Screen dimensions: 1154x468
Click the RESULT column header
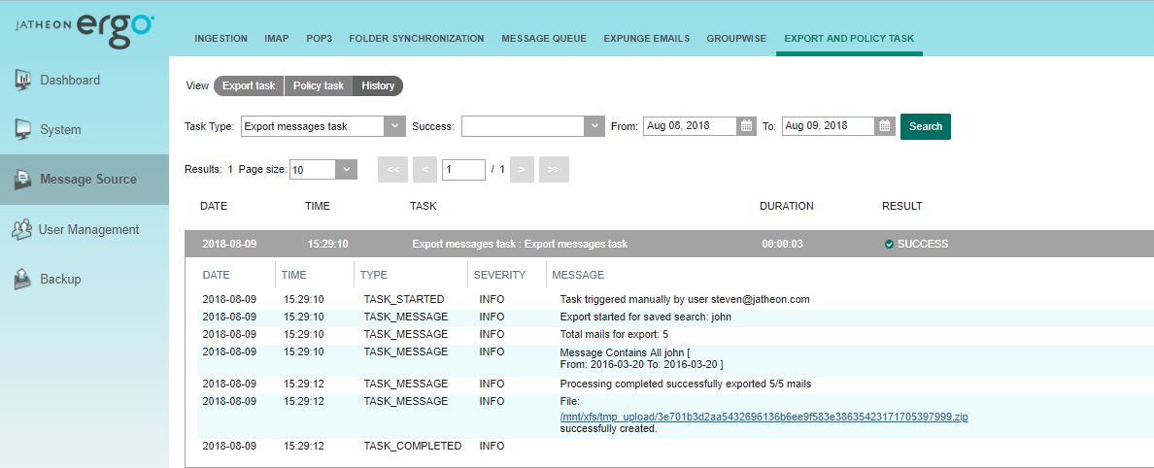click(x=902, y=206)
